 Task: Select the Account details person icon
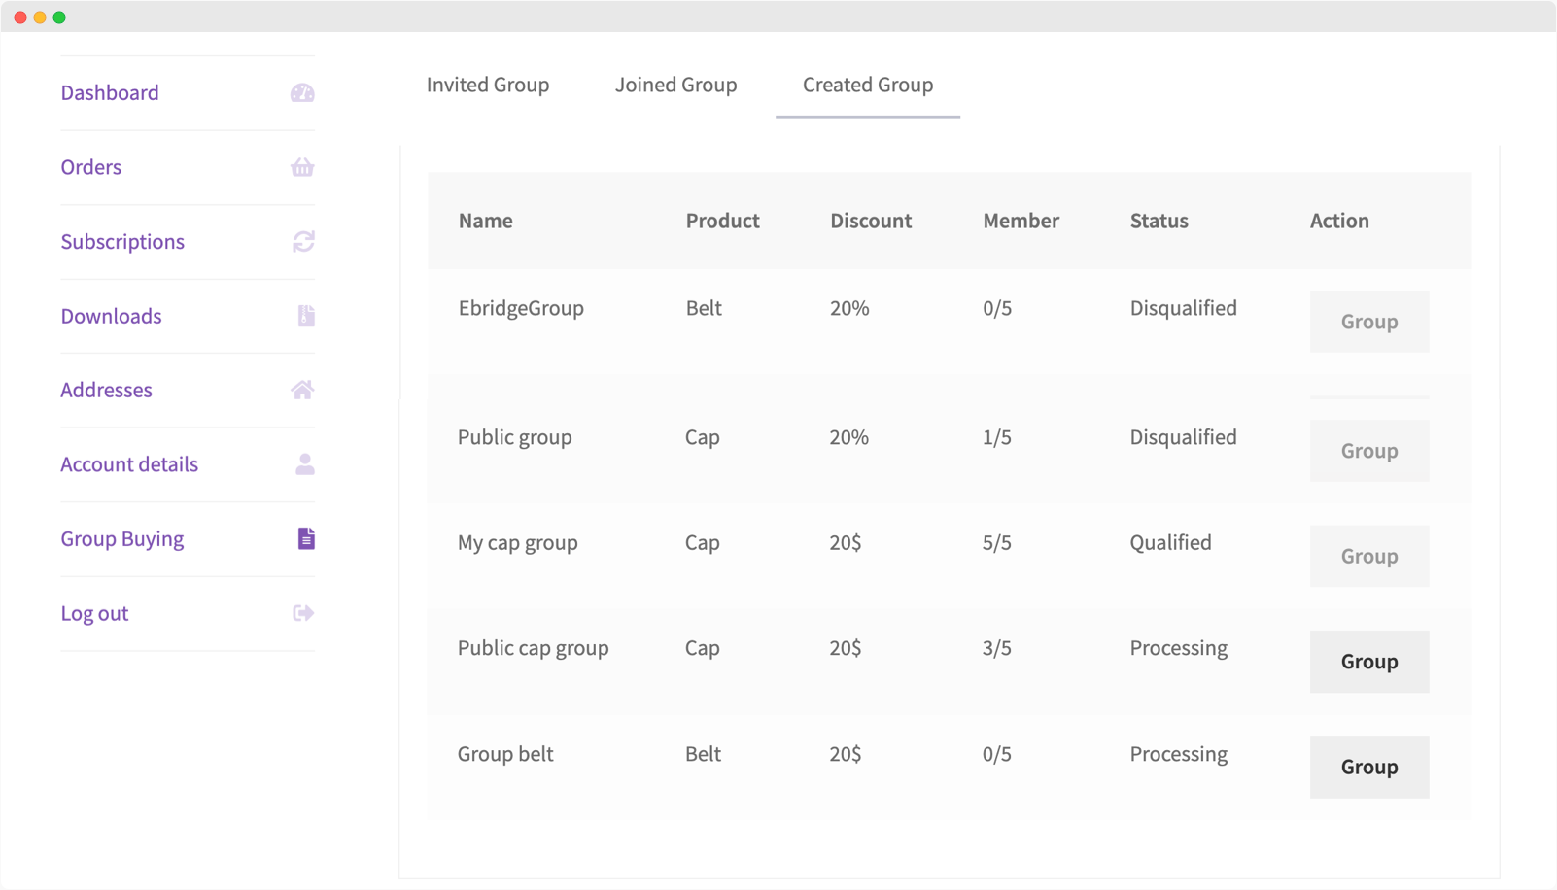[303, 464]
